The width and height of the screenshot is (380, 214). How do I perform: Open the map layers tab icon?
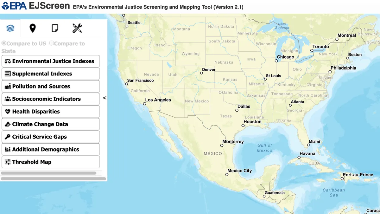click(10, 28)
